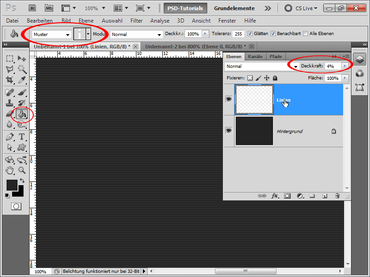Viewport: 370px width, 277px height.
Task: Select the History Brush tool
Action: [x=22, y=103]
